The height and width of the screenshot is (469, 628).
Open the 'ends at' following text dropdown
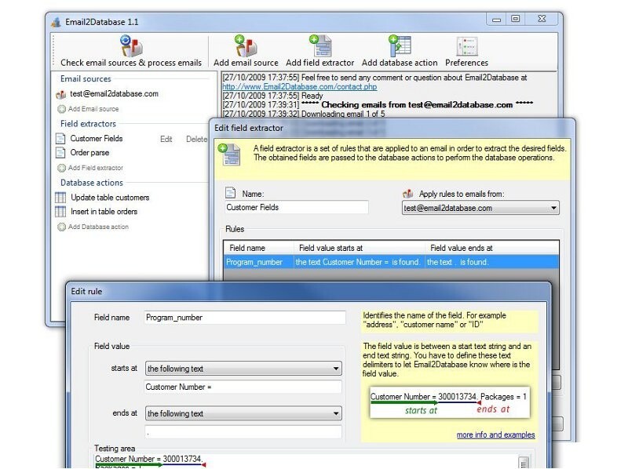click(x=243, y=413)
